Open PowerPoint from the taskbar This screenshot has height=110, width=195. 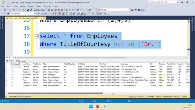click(x=97, y=107)
